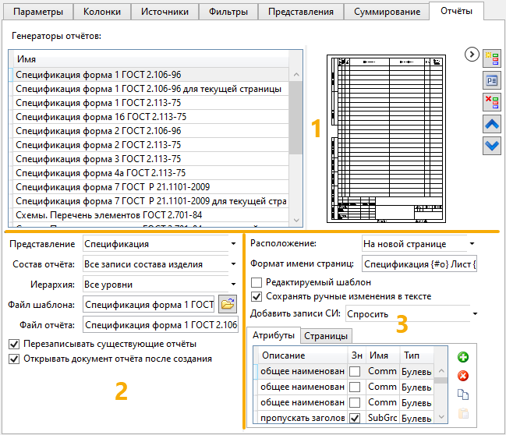Browse for the template file via folder icon
The image size is (506, 435).
click(x=228, y=304)
